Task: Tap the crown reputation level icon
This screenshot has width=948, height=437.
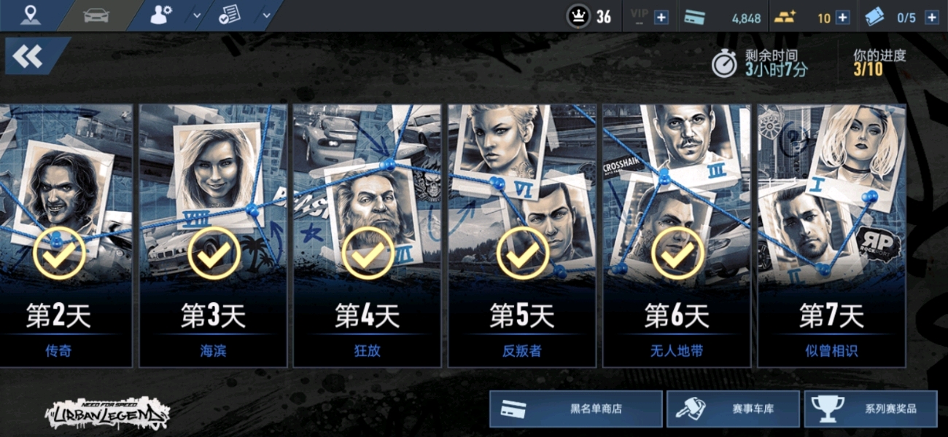Action: click(x=578, y=17)
